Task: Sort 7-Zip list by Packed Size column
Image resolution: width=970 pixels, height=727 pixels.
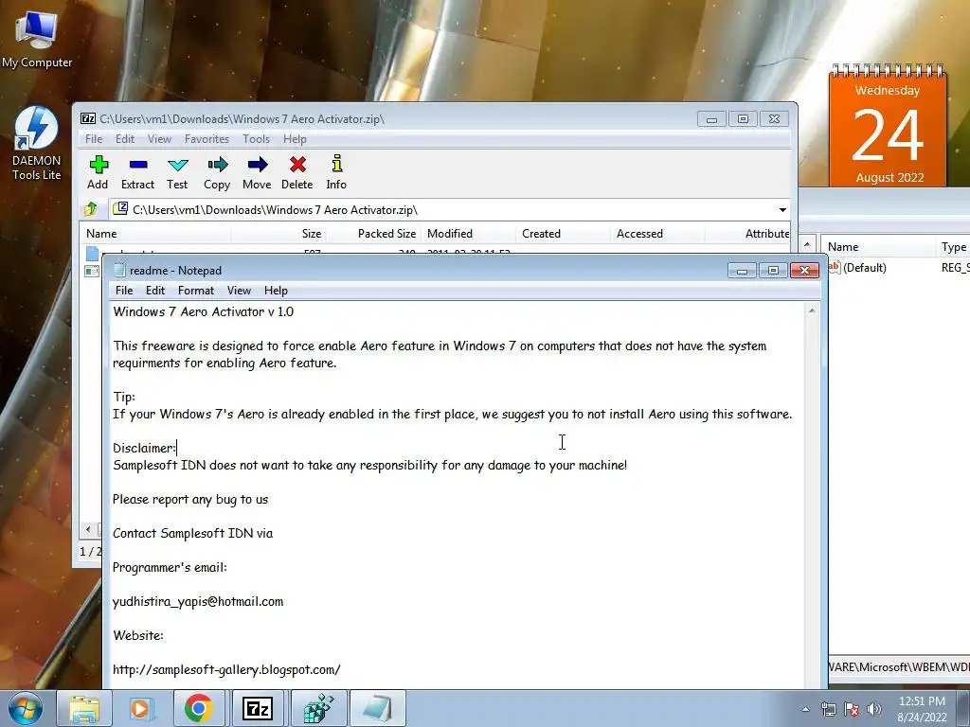Action: [373, 234]
